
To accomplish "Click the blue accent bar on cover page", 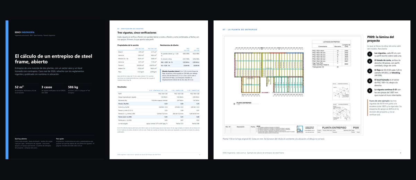I will (7, 90).
